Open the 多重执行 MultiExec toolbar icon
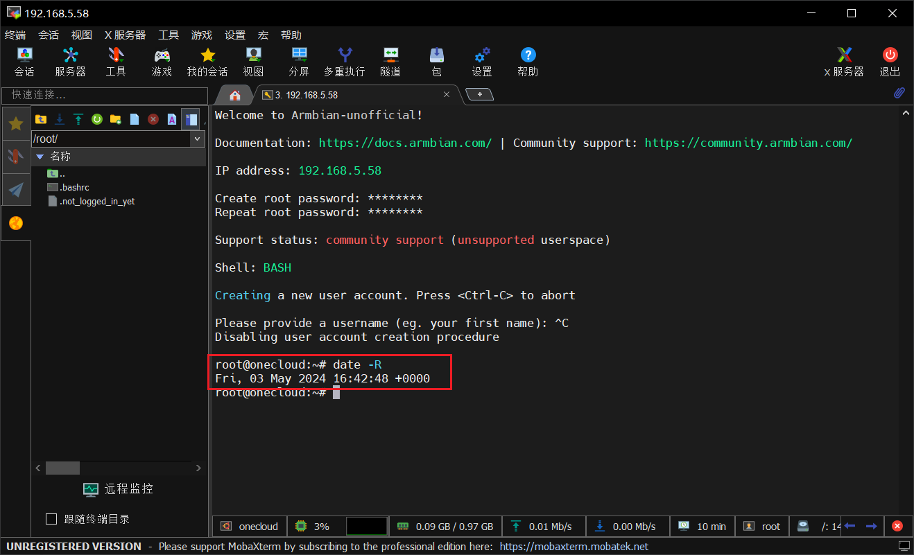 345,62
